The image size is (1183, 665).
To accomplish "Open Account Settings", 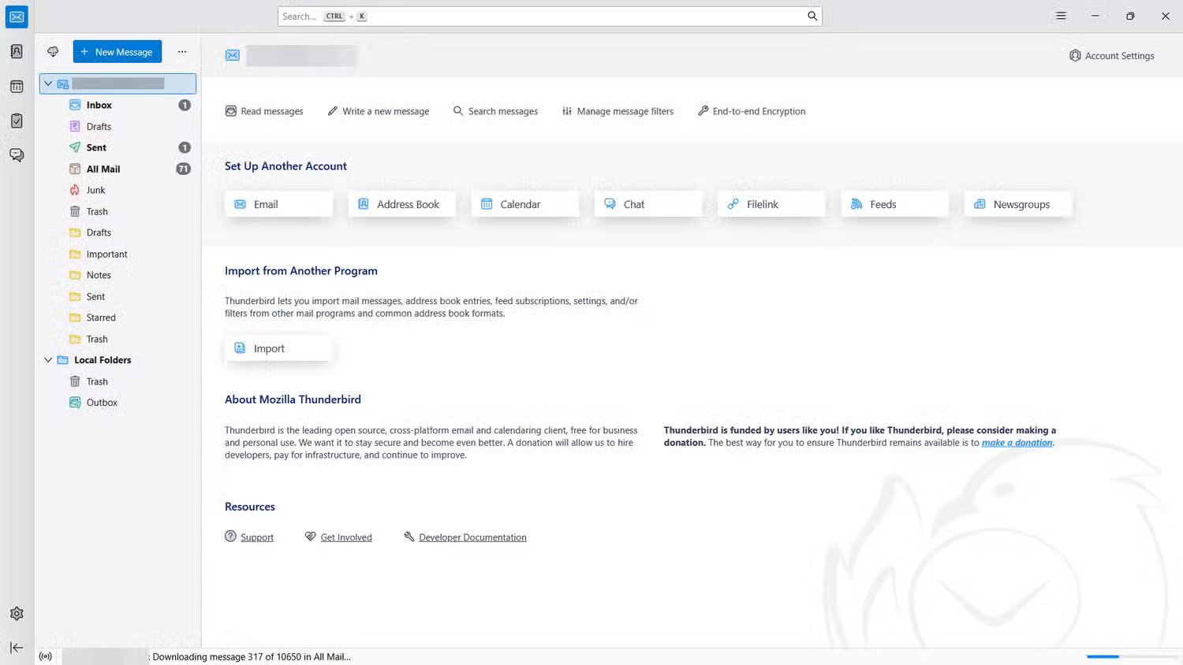I will 1111,55.
